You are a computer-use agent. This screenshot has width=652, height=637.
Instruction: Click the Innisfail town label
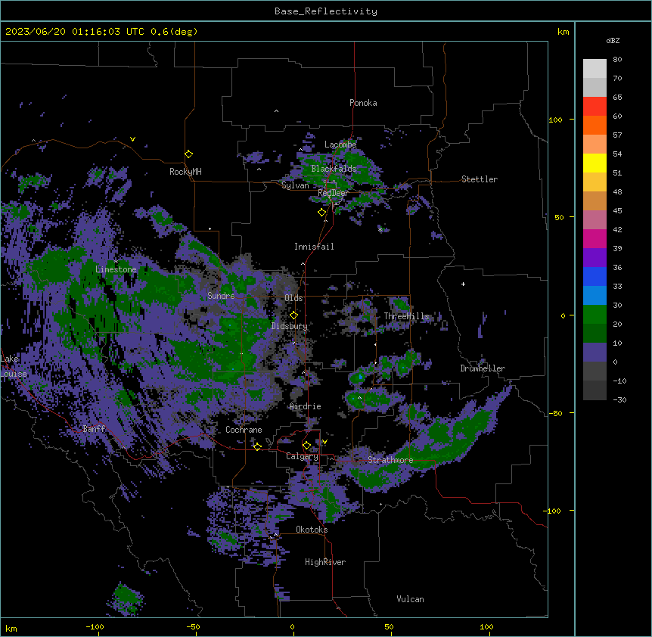point(314,247)
